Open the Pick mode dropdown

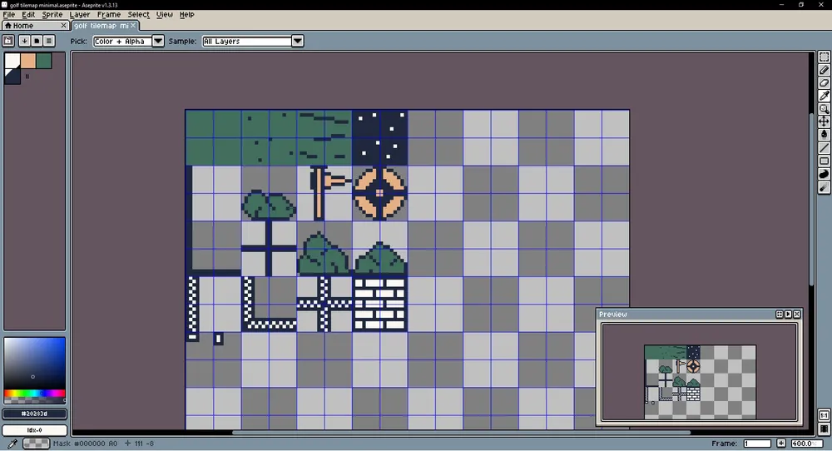pos(128,42)
